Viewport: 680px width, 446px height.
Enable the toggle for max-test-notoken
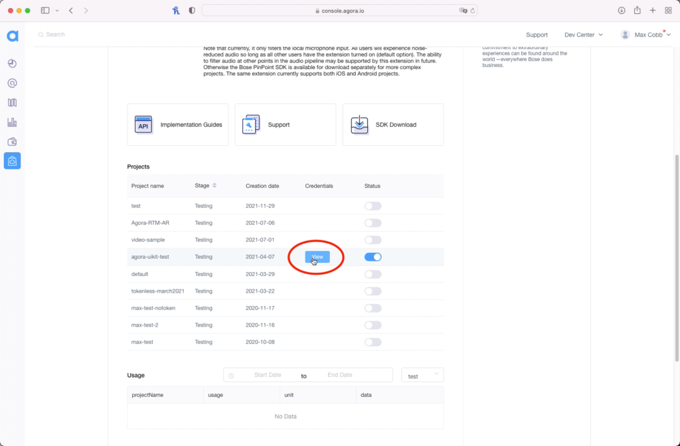point(373,308)
